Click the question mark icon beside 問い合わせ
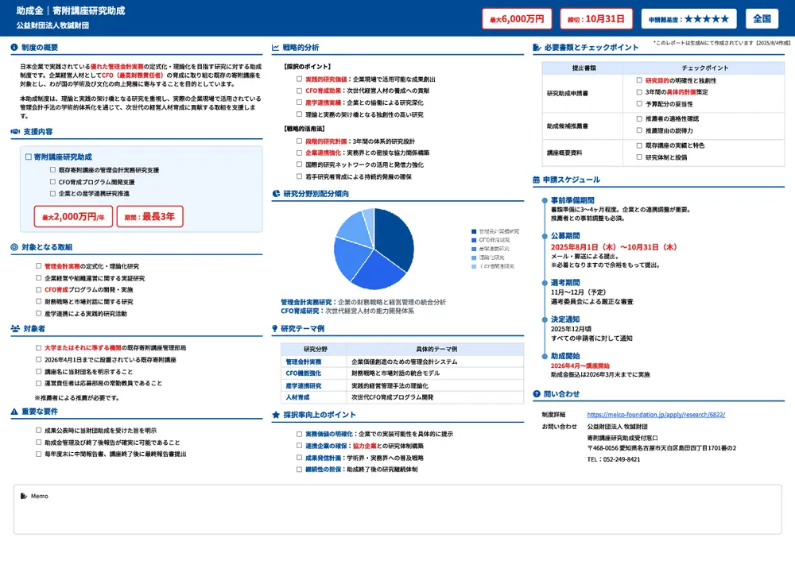The height and width of the screenshot is (561, 795). [x=537, y=394]
